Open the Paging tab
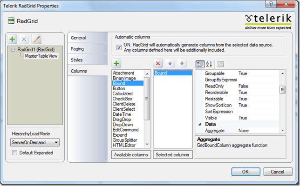Screen dimensions: 300x186 pyautogui.click(x=88, y=49)
